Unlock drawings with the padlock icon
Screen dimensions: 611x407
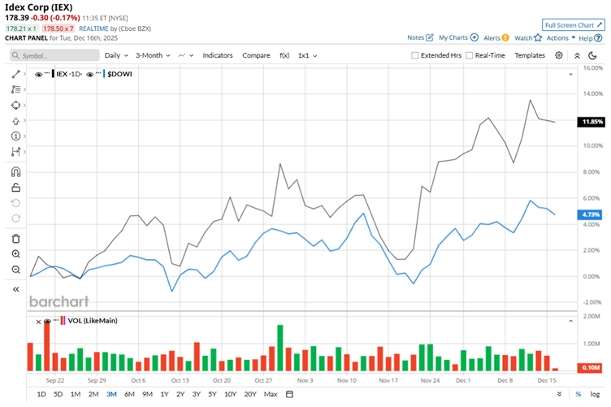tap(15, 188)
